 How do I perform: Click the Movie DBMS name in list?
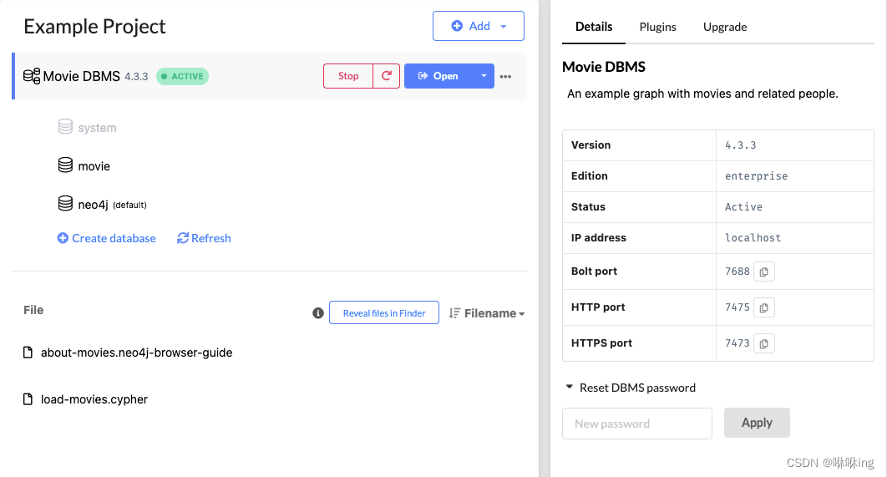(x=82, y=76)
